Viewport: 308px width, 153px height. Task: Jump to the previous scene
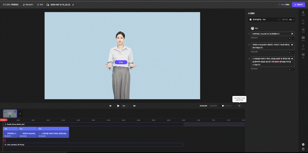coord(110,106)
